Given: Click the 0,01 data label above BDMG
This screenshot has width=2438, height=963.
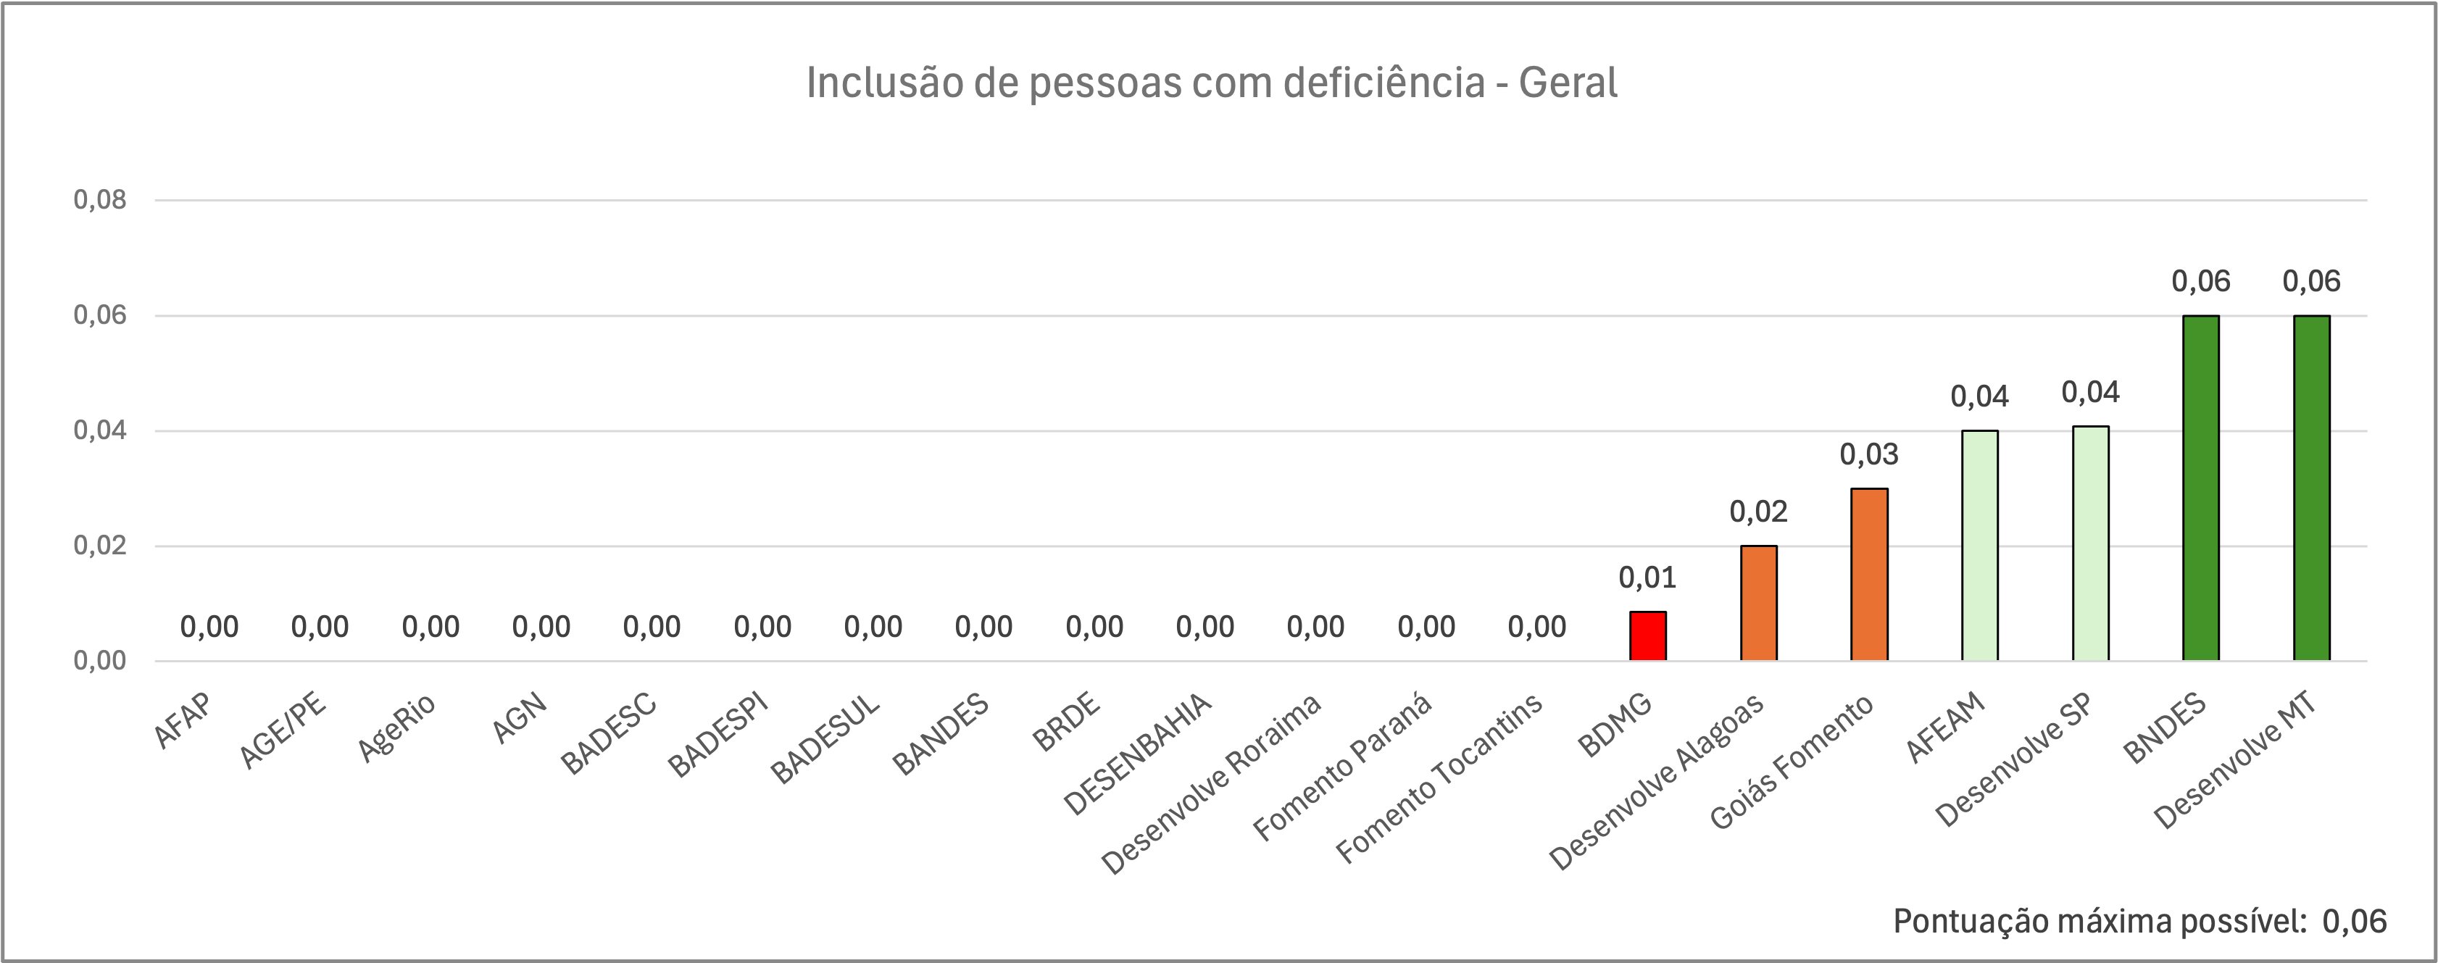Looking at the screenshot, I should tap(1648, 577).
